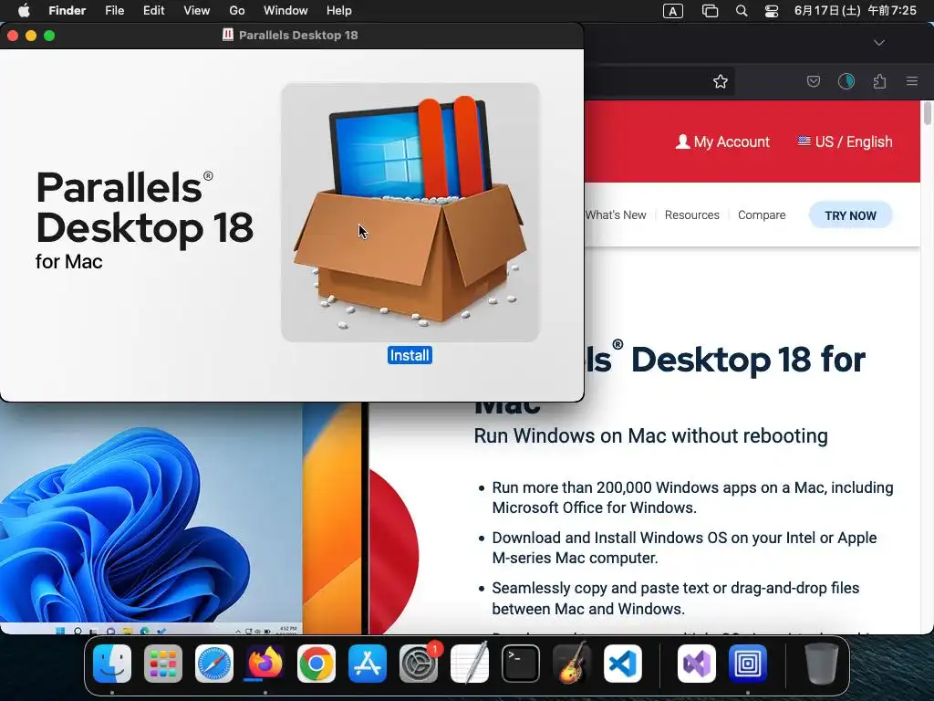Image resolution: width=934 pixels, height=701 pixels.
Task: Open the File menu
Action: pyautogui.click(x=114, y=11)
